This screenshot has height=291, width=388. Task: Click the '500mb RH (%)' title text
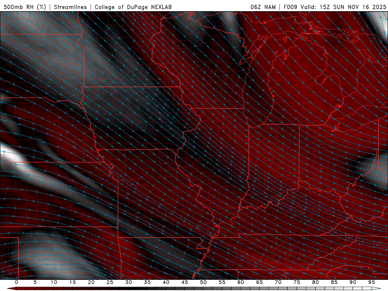[x=25, y=7]
